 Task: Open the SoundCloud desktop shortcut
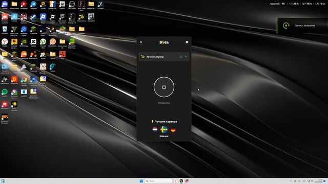click(x=24, y=55)
